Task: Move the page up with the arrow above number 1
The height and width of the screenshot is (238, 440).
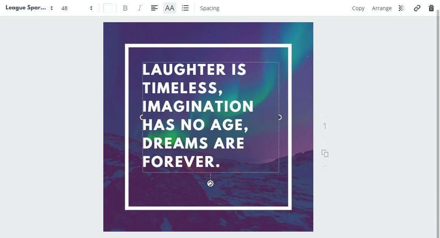Action: coord(325,116)
